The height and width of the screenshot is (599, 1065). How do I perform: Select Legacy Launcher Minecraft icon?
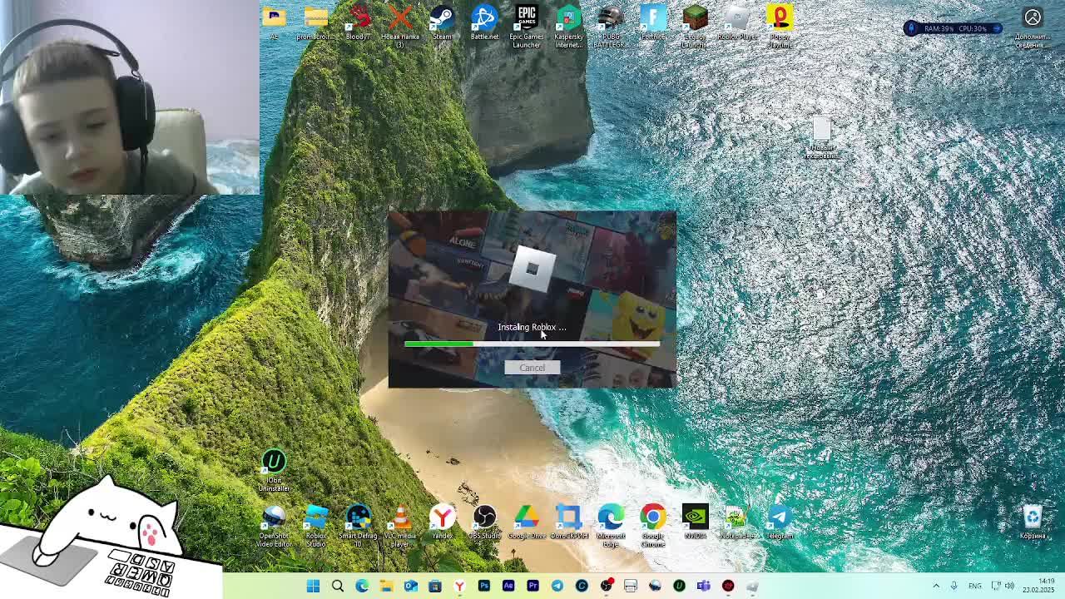[x=696, y=26]
